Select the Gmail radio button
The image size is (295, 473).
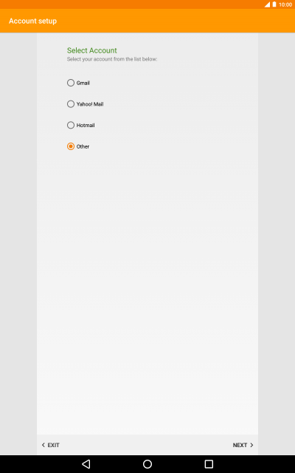[x=71, y=83]
